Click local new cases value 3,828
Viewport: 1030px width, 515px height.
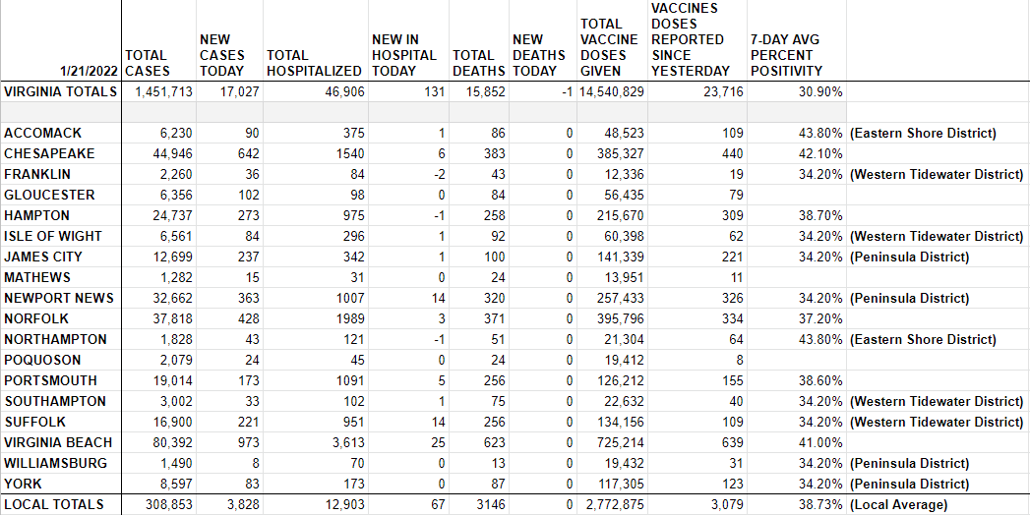pos(242,504)
